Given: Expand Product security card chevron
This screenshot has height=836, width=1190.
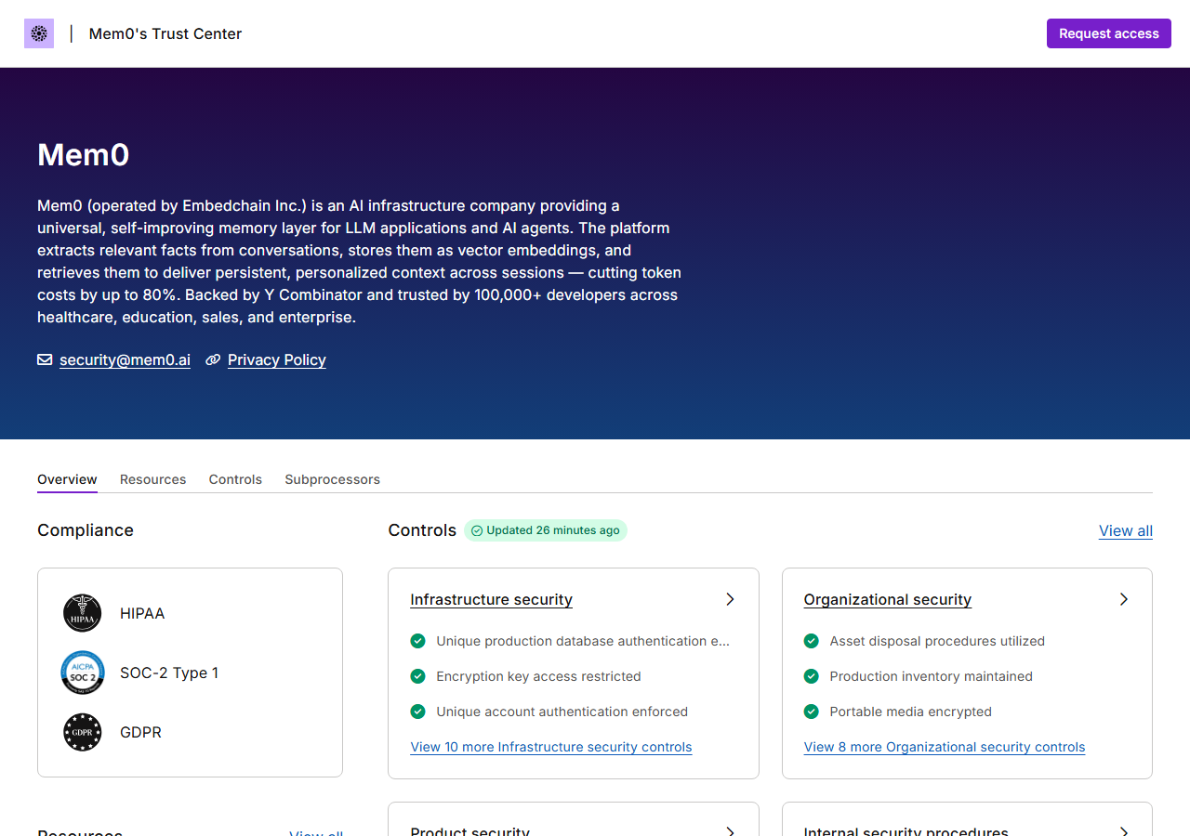Looking at the screenshot, I should (730, 831).
